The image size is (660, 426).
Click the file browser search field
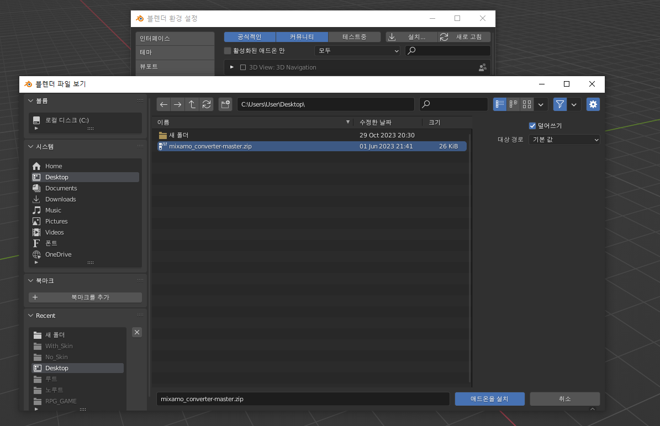click(453, 104)
